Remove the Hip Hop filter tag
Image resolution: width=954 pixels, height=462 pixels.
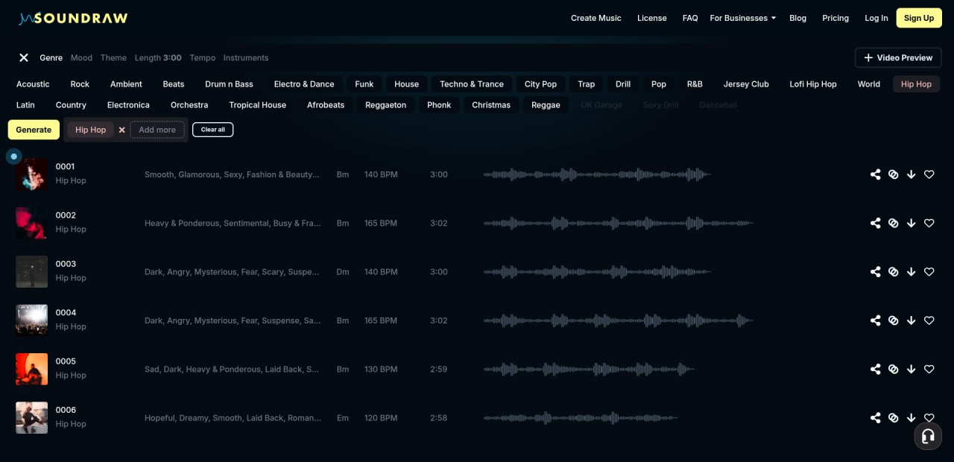(x=122, y=130)
